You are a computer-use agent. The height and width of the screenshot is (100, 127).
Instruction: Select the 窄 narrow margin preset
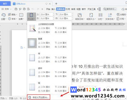pyautogui.click(x=49, y=58)
